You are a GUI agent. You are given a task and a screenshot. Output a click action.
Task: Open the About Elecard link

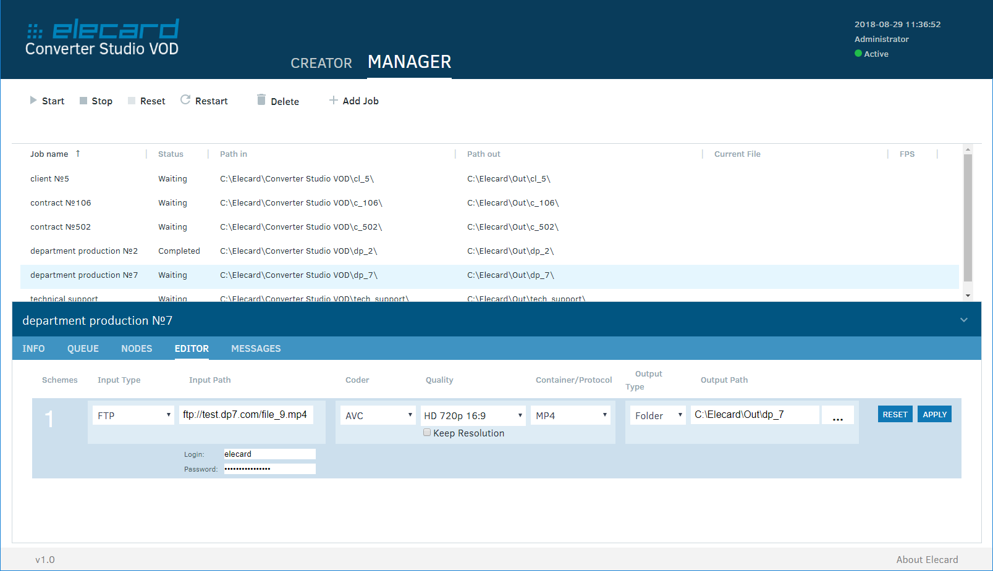point(927,559)
